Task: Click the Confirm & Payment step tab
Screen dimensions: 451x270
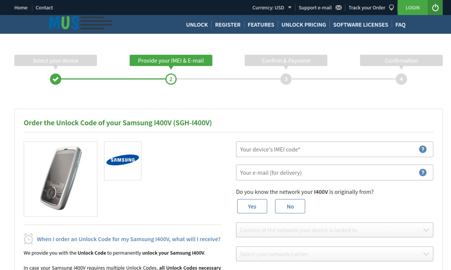Action: click(286, 60)
